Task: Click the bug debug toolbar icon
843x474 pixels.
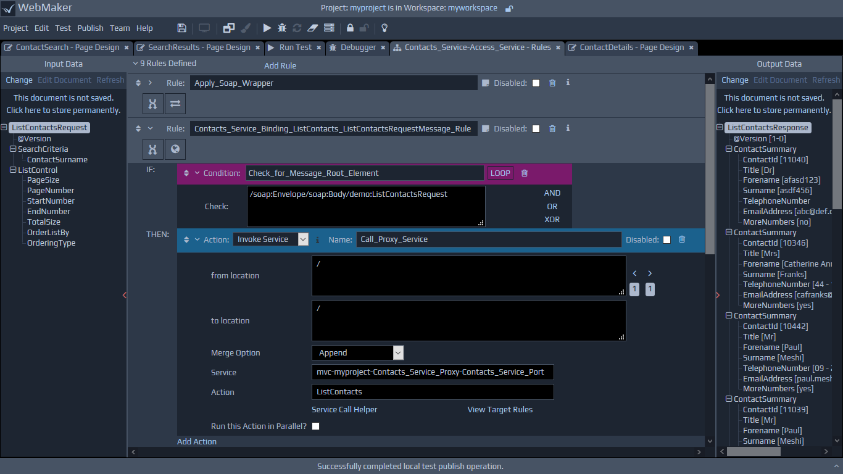Action: [x=282, y=28]
